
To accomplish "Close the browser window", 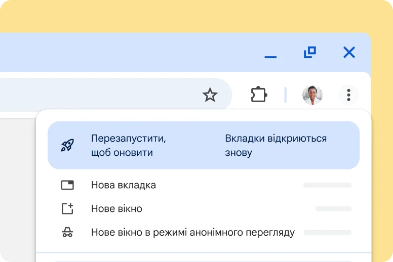I will click(349, 52).
